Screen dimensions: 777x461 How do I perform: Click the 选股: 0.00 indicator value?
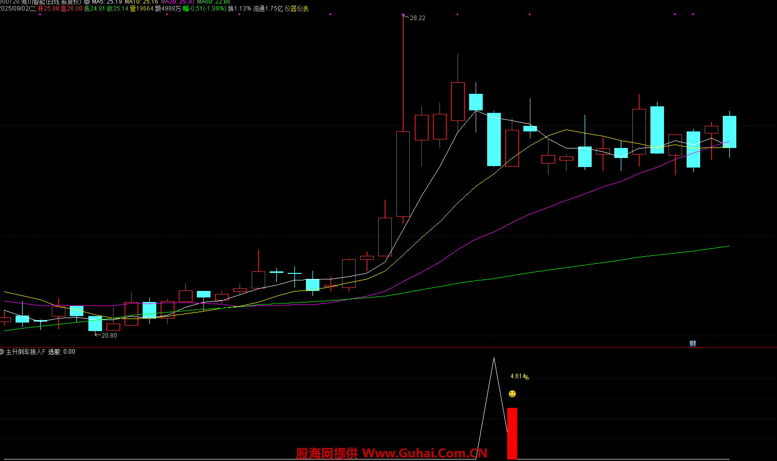point(62,352)
